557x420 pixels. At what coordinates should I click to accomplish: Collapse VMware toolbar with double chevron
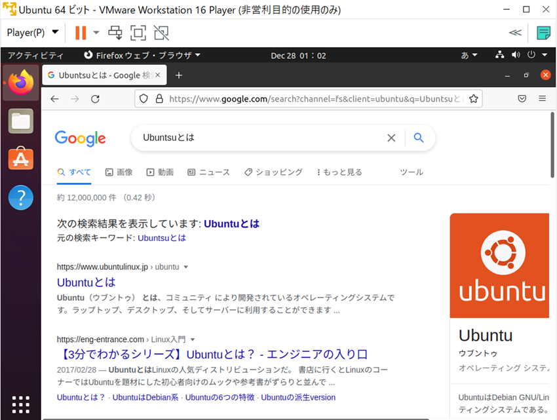(514, 33)
